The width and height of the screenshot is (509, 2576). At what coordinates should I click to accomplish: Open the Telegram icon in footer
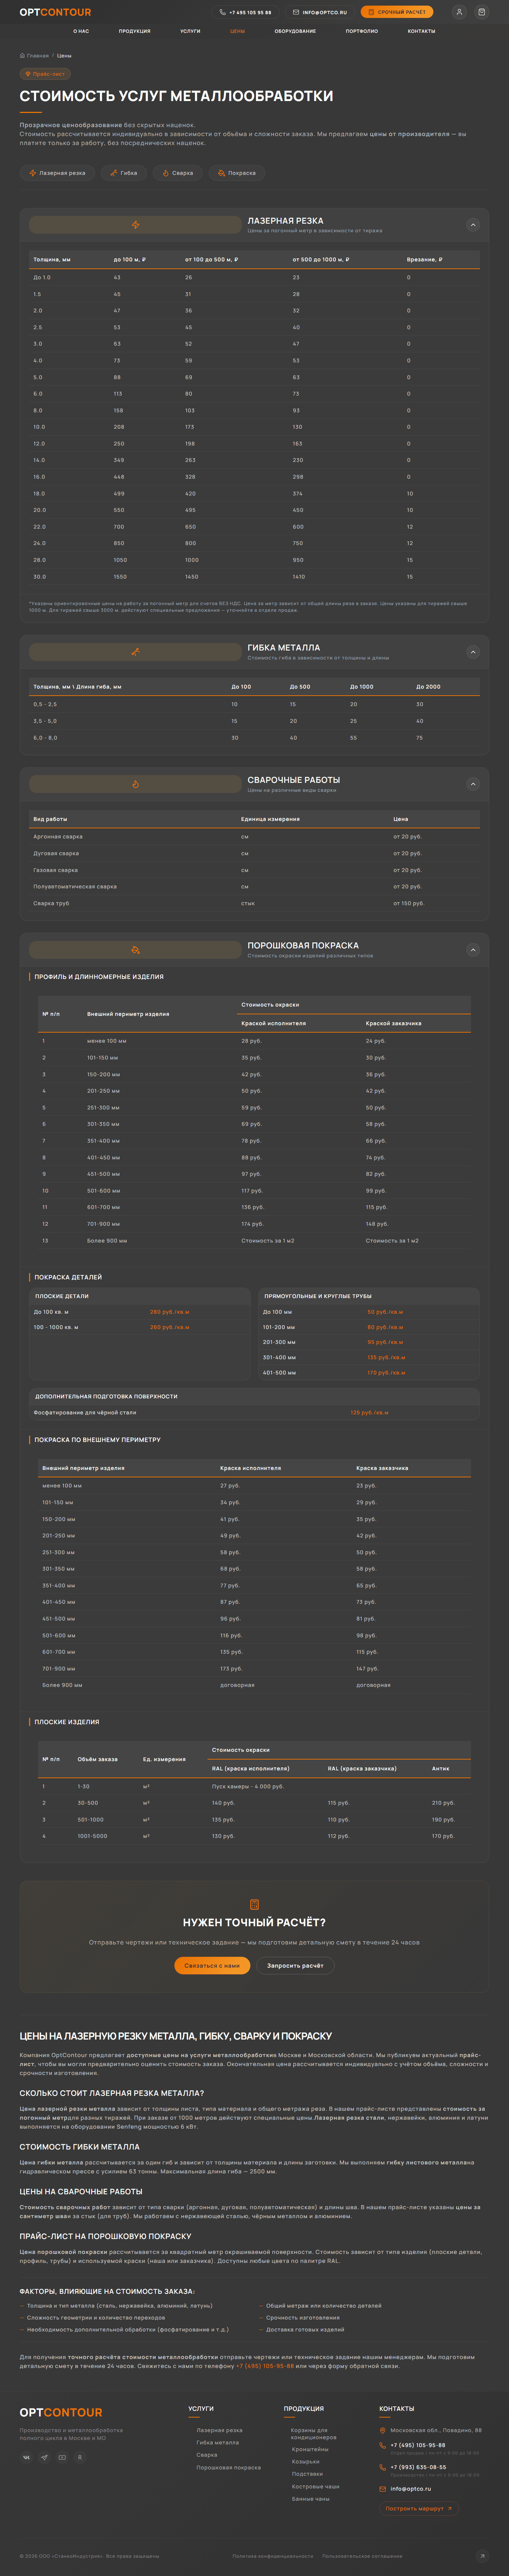click(44, 2457)
